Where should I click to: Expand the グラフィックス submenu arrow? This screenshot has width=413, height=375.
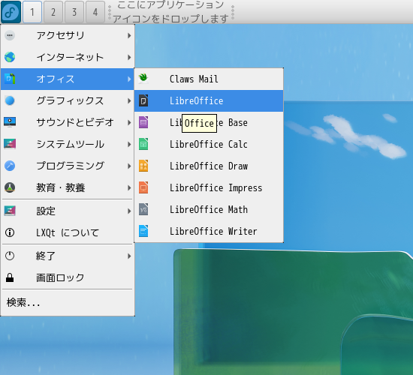pyautogui.click(x=129, y=100)
